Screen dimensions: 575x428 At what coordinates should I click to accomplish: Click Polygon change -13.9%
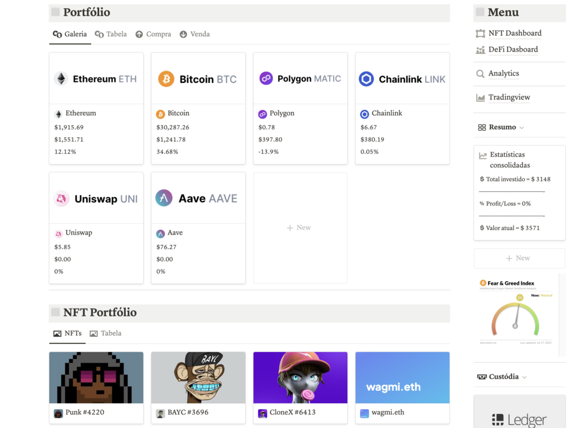click(x=268, y=152)
